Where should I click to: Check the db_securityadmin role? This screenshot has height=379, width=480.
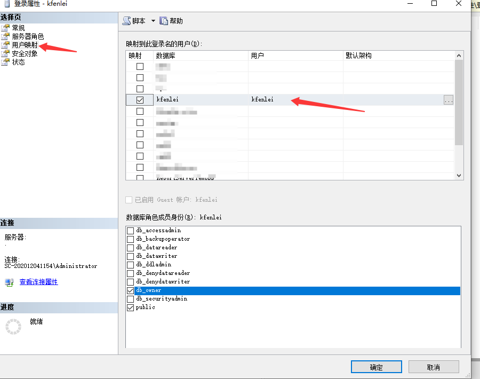[x=131, y=299]
